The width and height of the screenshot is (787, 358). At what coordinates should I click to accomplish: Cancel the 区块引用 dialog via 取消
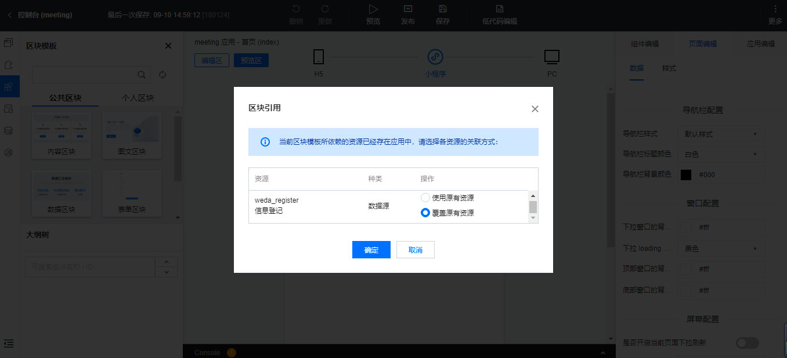point(415,249)
